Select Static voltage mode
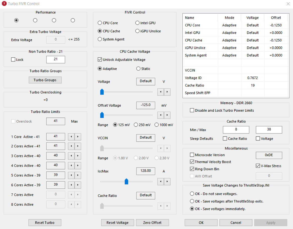293x229 pixels. 138,69
